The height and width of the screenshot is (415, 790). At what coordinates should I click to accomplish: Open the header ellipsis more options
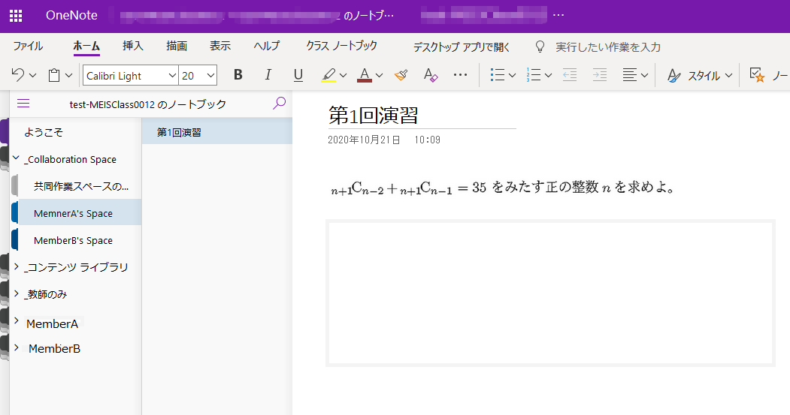coord(558,15)
